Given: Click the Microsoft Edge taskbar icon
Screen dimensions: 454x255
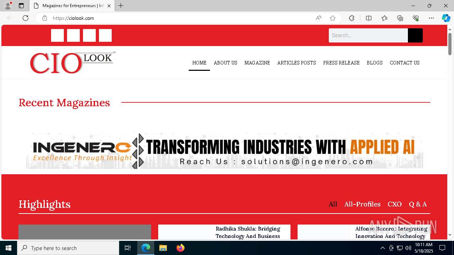Looking at the screenshot, I should [146, 248].
